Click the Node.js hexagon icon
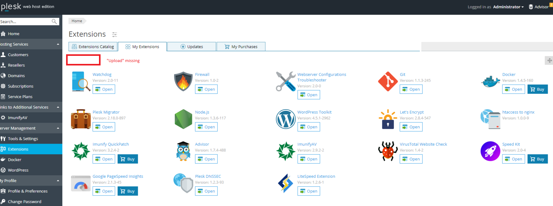 [x=183, y=119]
